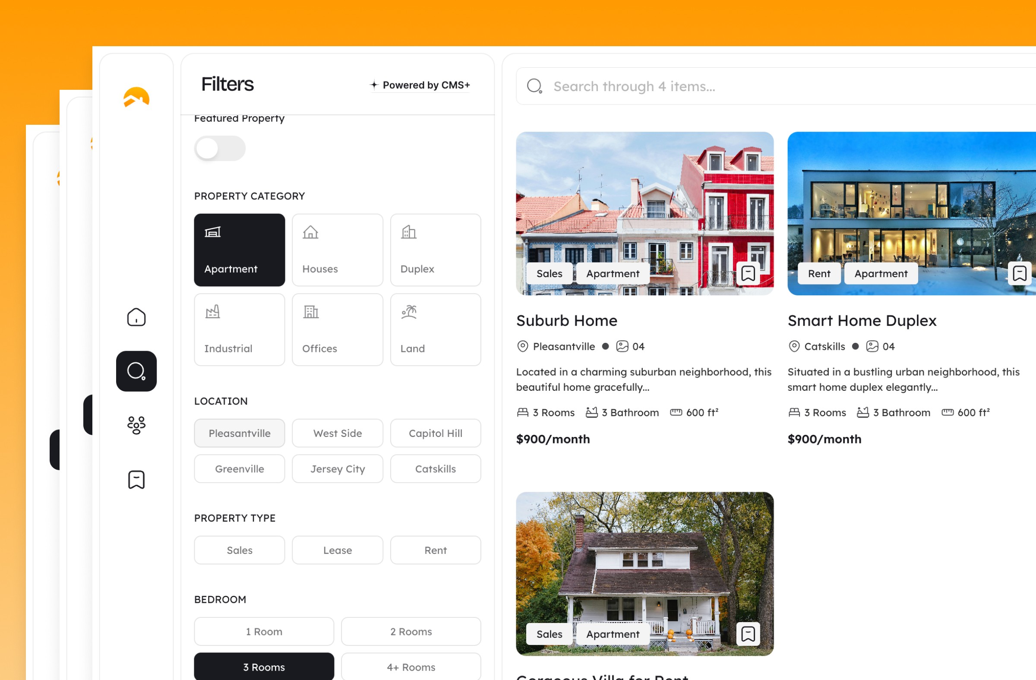
Task: Choose the Land property category
Action: click(x=435, y=329)
